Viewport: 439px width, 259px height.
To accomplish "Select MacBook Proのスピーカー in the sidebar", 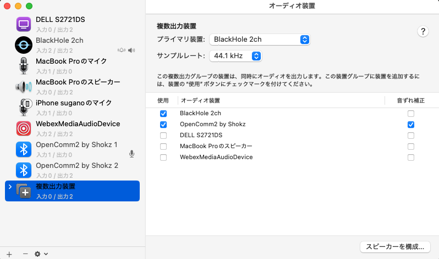I will coord(72,87).
